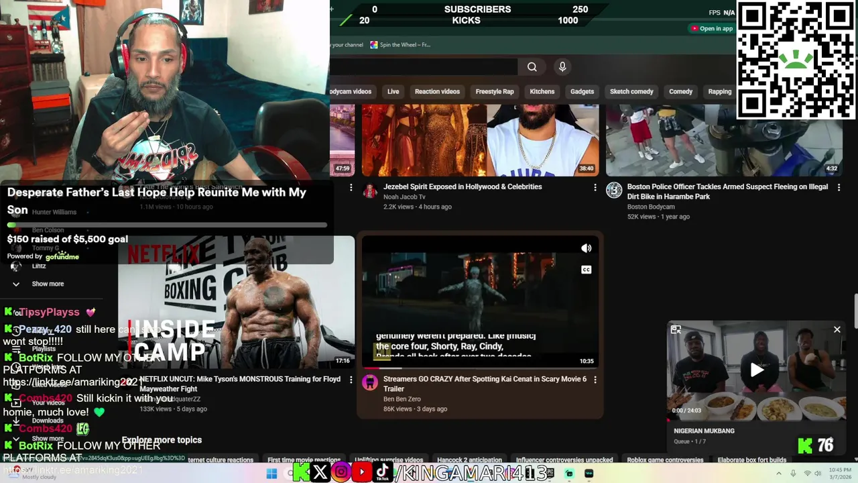Click the system tray microphone icon
The image size is (858, 483).
[793, 474]
